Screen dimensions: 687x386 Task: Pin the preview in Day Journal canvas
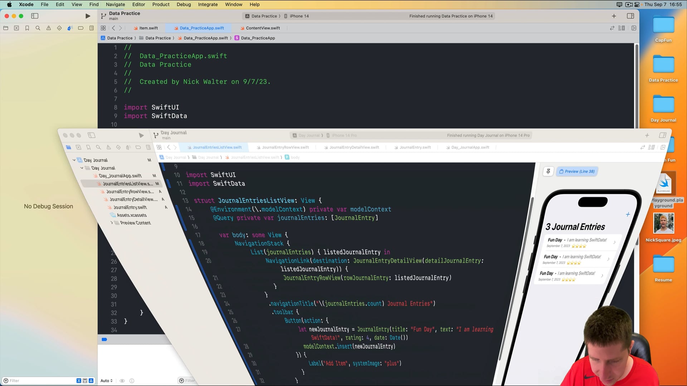click(x=548, y=172)
